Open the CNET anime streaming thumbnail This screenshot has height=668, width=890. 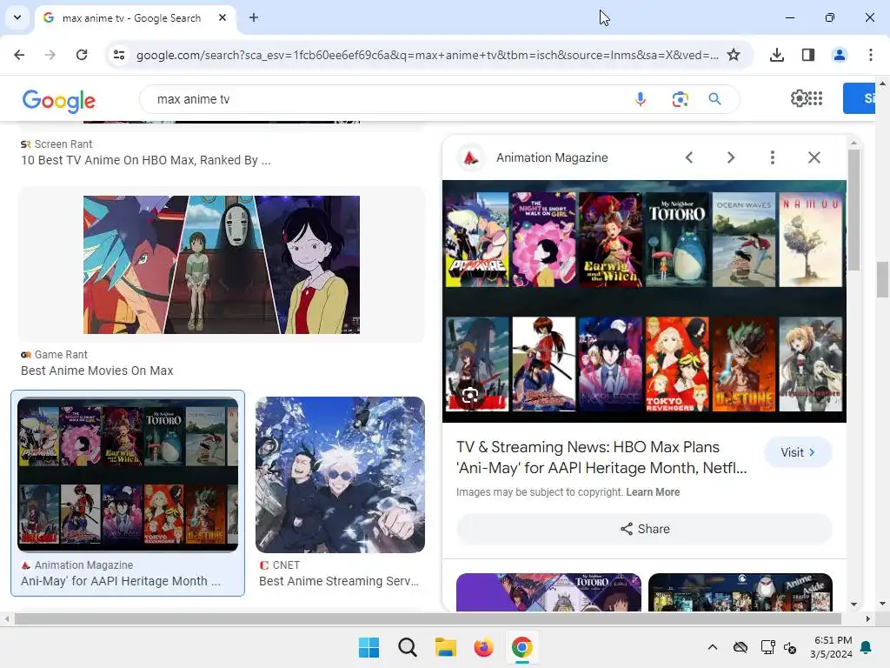(340, 475)
